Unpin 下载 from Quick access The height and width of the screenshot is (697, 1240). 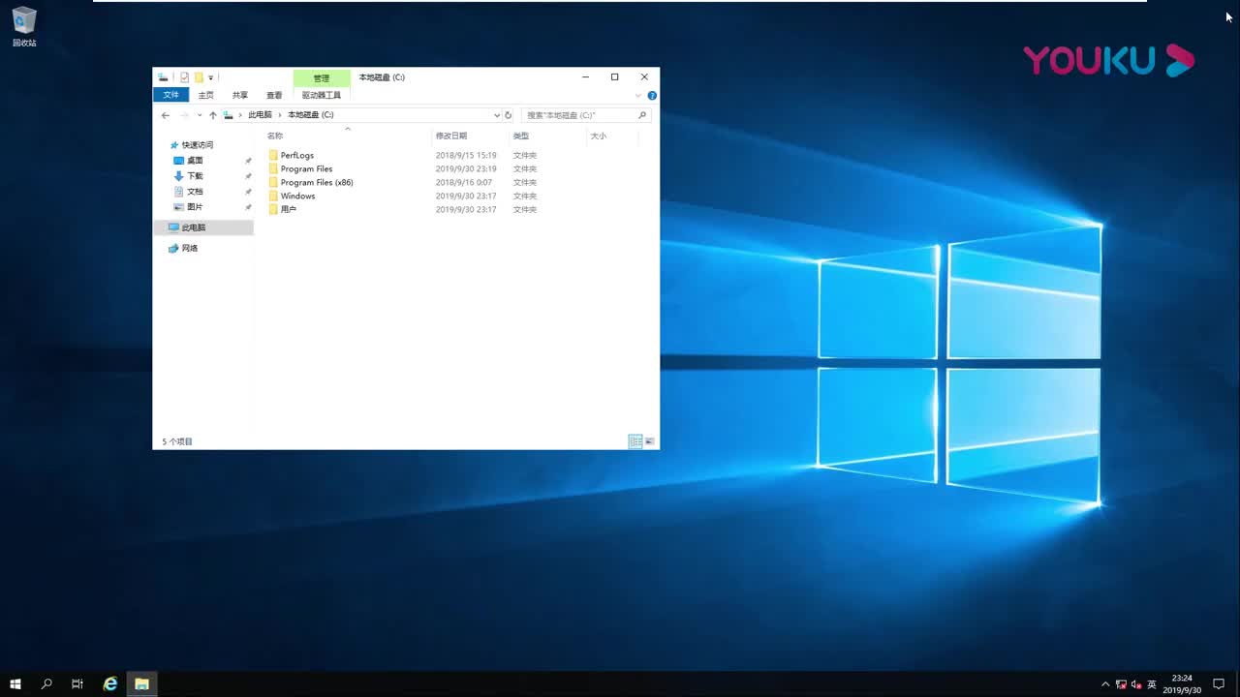(x=248, y=176)
